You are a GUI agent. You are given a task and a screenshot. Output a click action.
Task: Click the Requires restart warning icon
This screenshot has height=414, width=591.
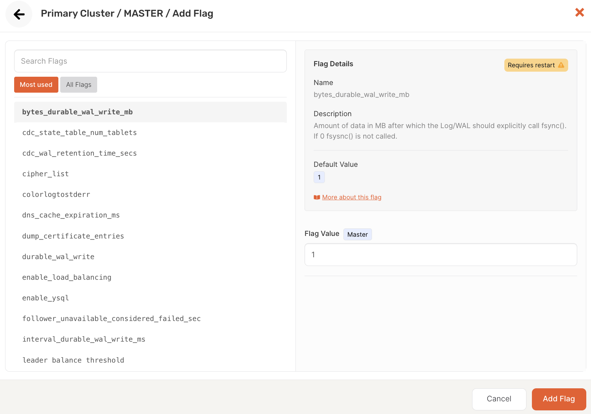[x=561, y=65]
